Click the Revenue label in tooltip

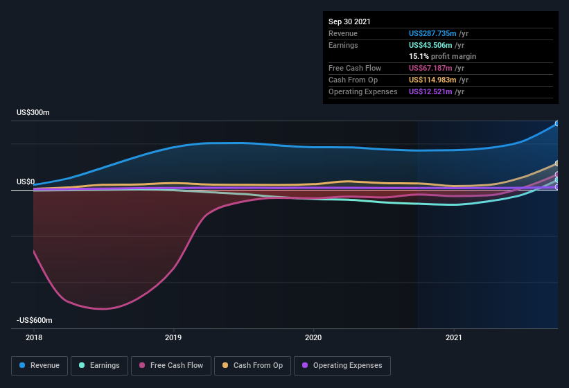pos(343,34)
